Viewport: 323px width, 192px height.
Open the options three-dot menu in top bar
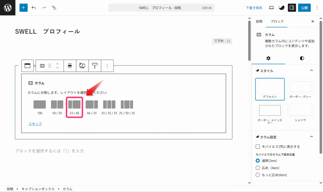[317, 8]
